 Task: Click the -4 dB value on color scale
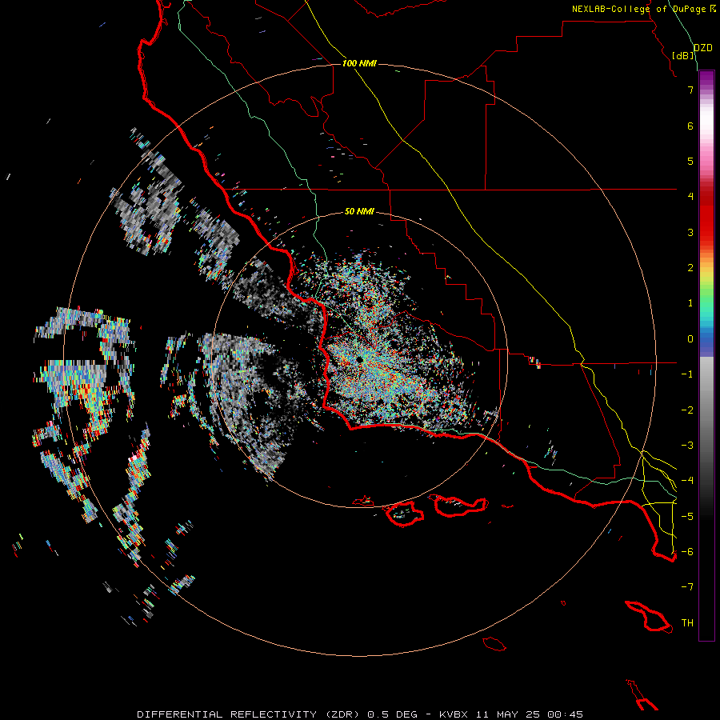click(687, 481)
